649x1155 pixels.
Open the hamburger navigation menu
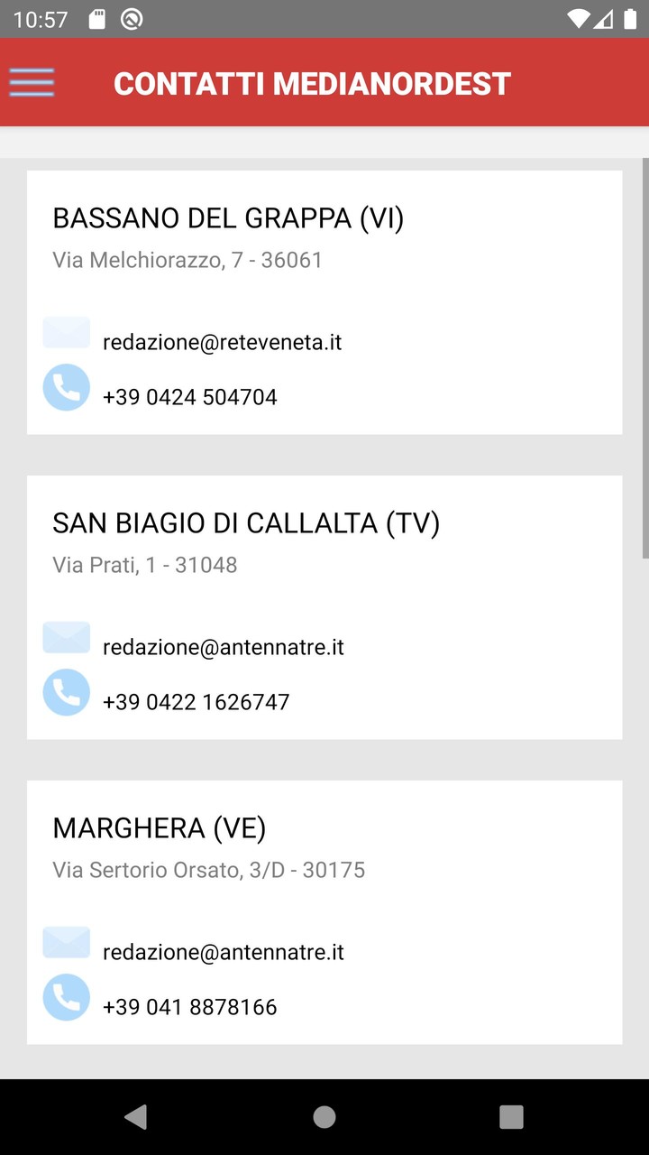tap(32, 83)
